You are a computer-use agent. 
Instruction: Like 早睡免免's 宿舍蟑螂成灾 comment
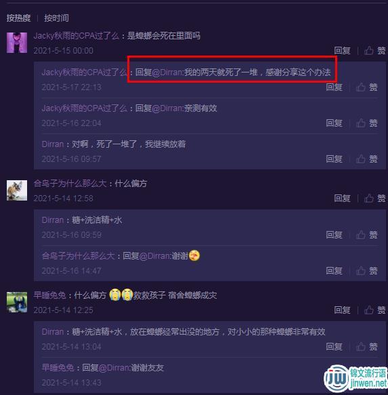click(374, 310)
